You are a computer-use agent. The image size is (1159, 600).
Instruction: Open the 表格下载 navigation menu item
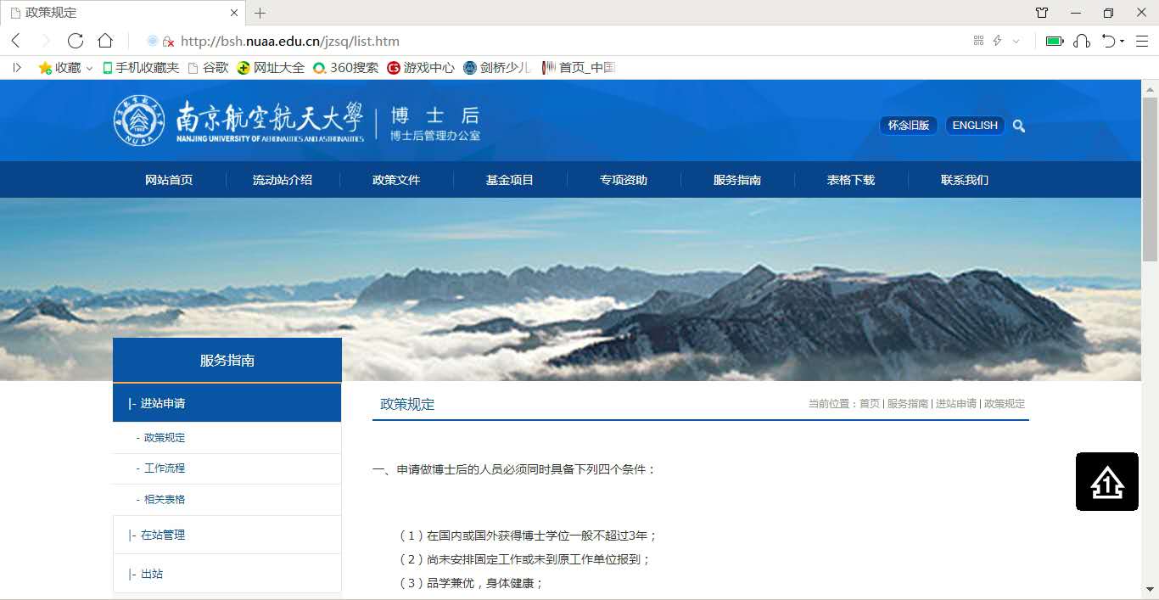[851, 180]
